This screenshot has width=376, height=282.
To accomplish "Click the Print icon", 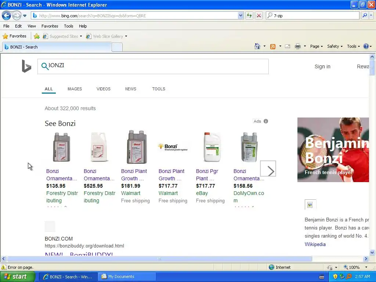I will (x=297, y=46).
